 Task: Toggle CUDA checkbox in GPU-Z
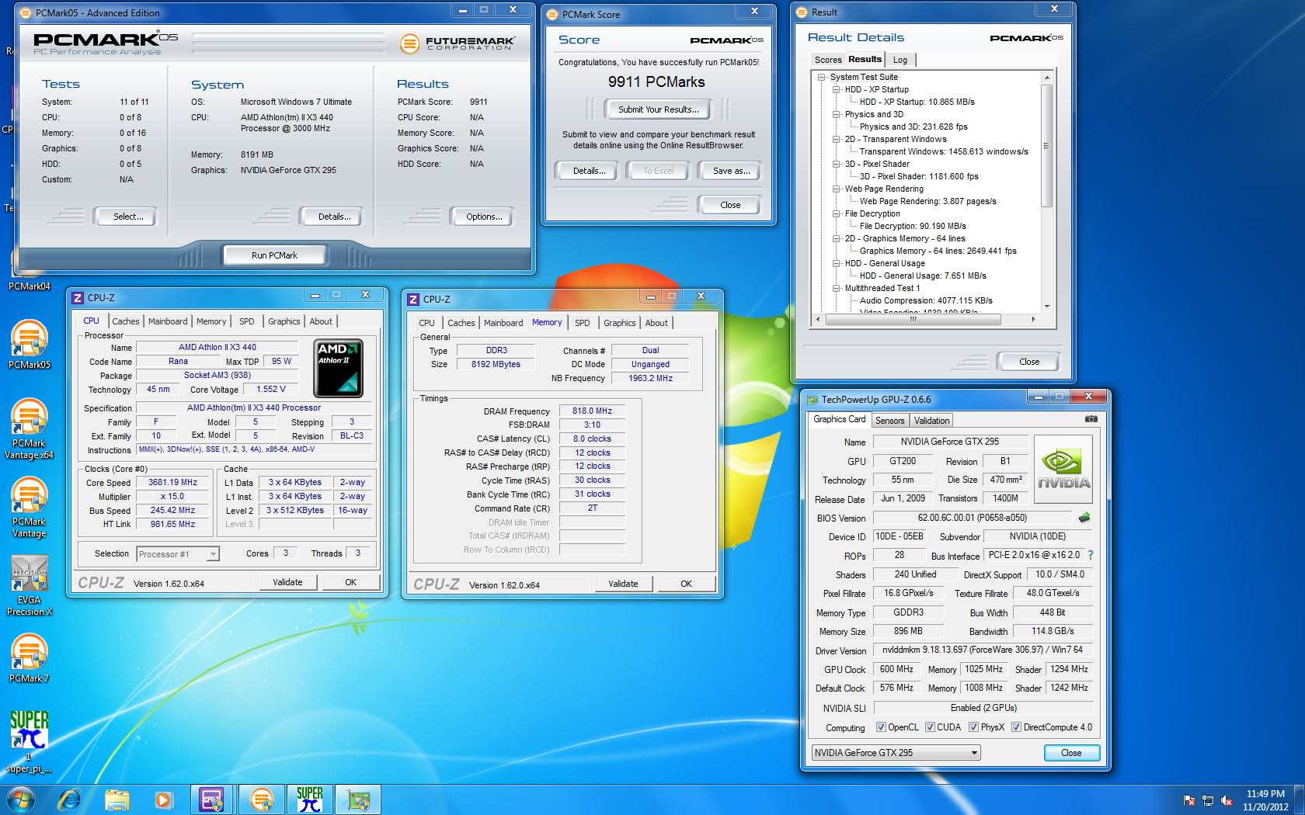point(930,727)
